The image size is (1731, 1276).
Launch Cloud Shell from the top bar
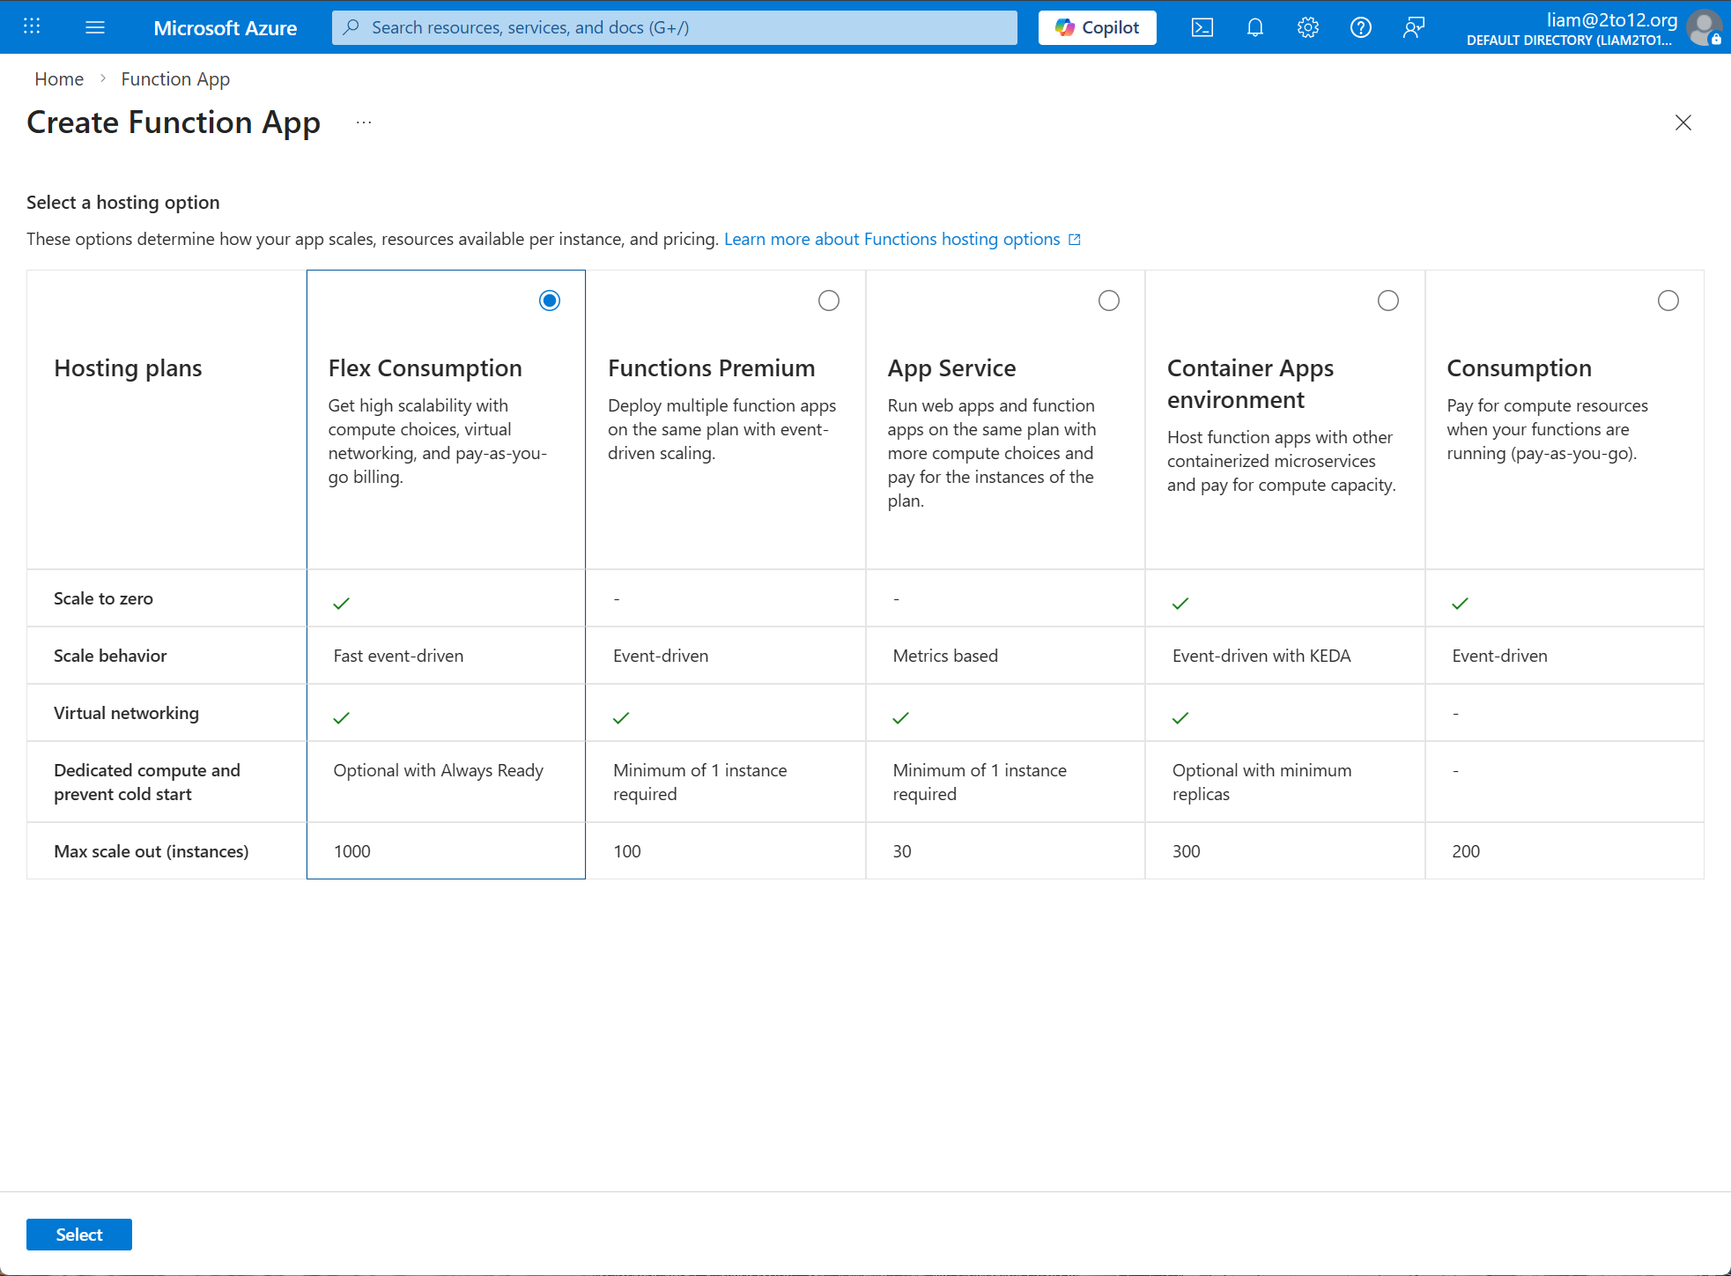click(x=1202, y=27)
